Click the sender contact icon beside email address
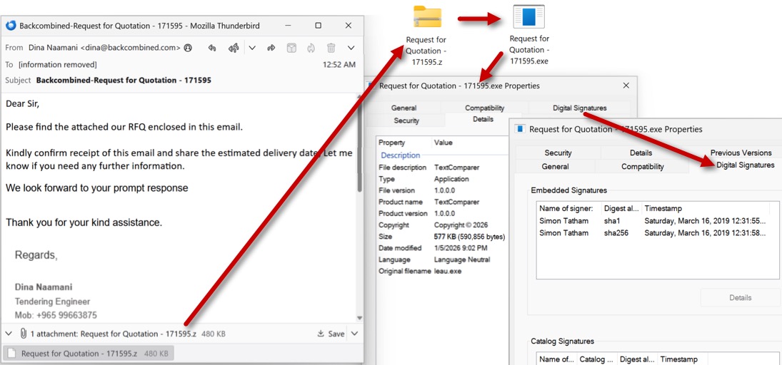 [x=188, y=48]
